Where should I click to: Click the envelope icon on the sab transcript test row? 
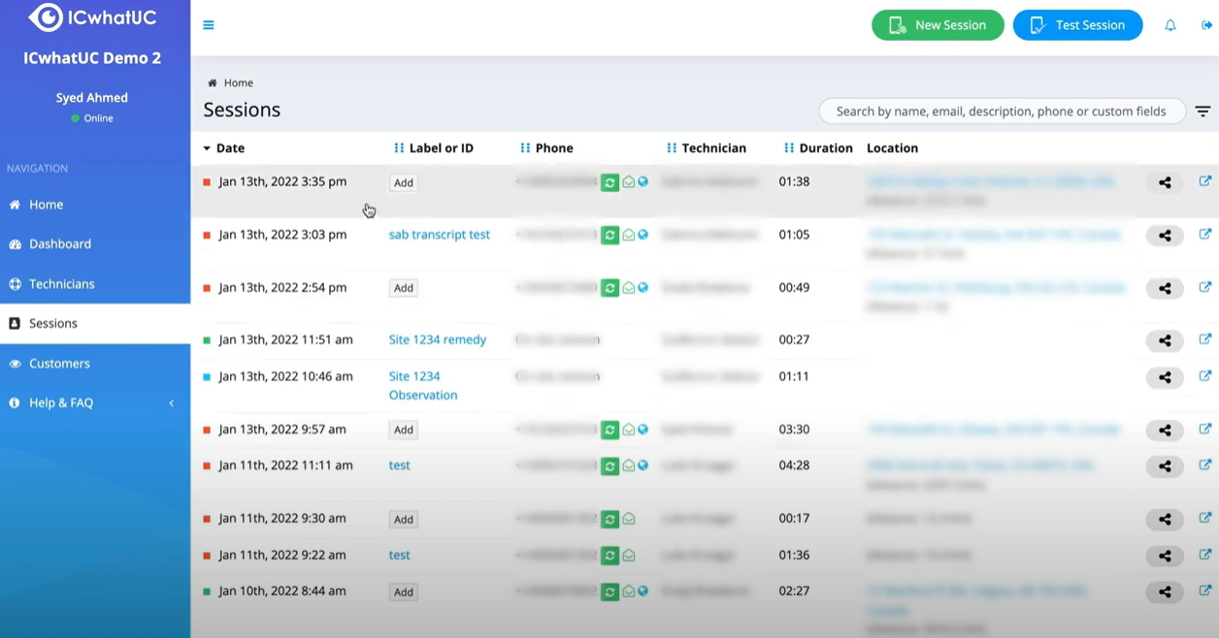tap(627, 235)
